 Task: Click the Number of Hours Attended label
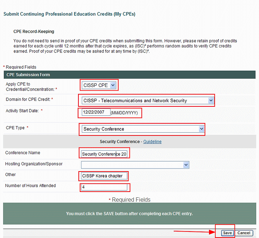coord(30,186)
